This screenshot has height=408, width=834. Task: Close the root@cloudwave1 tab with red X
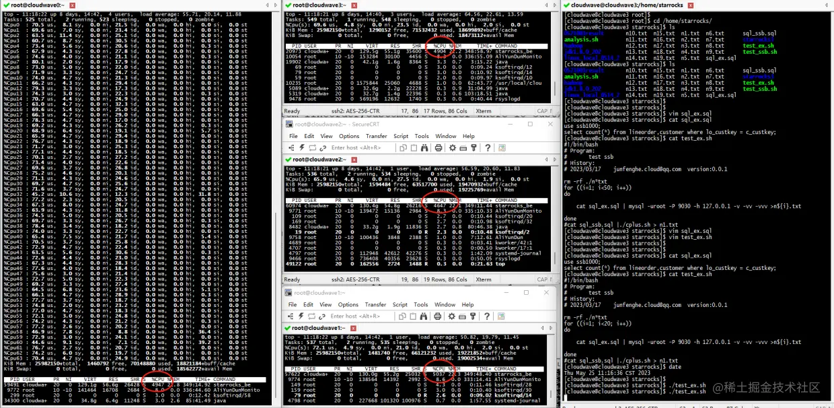pyautogui.click(x=353, y=328)
